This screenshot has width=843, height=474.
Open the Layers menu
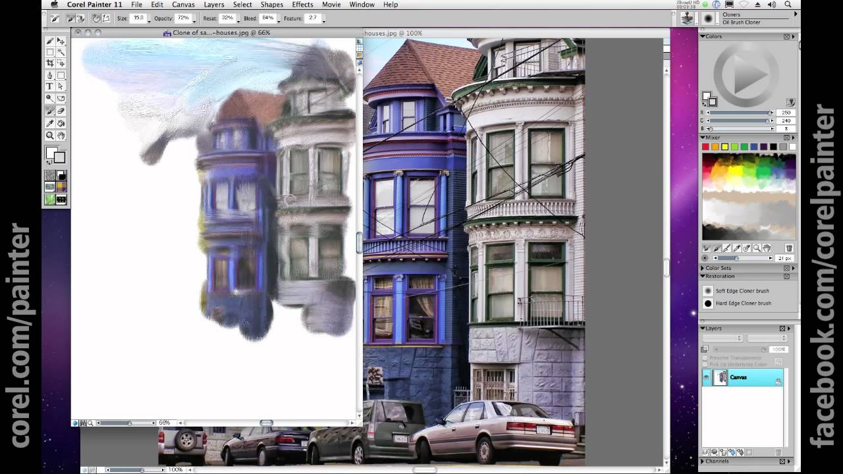(x=214, y=5)
